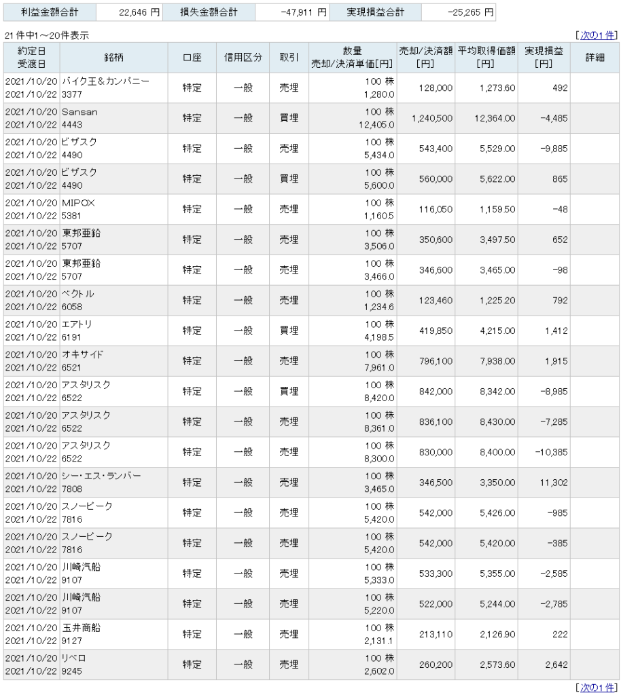Click the 取引 column header
The height and width of the screenshot is (695, 621).
point(289,58)
